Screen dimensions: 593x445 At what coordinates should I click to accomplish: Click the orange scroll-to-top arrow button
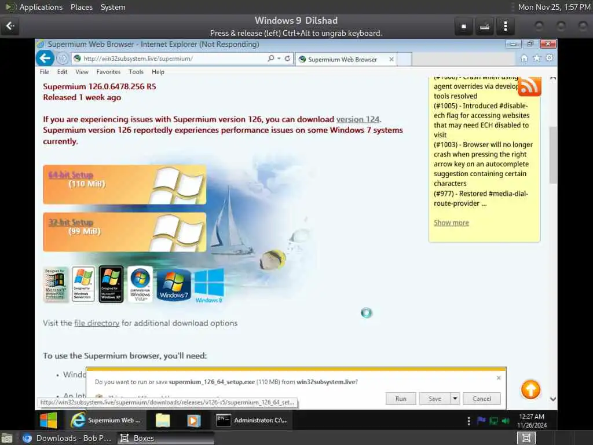coord(530,390)
